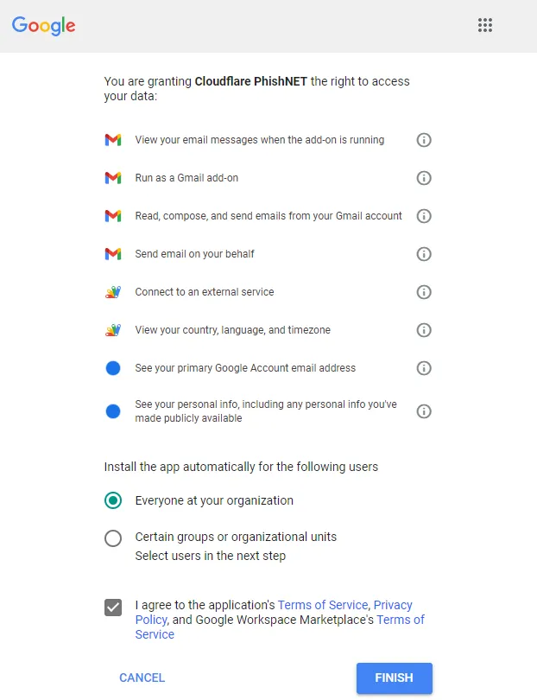The image size is (537, 700).
Task: Click the external service connection icon
Action: pos(112,292)
